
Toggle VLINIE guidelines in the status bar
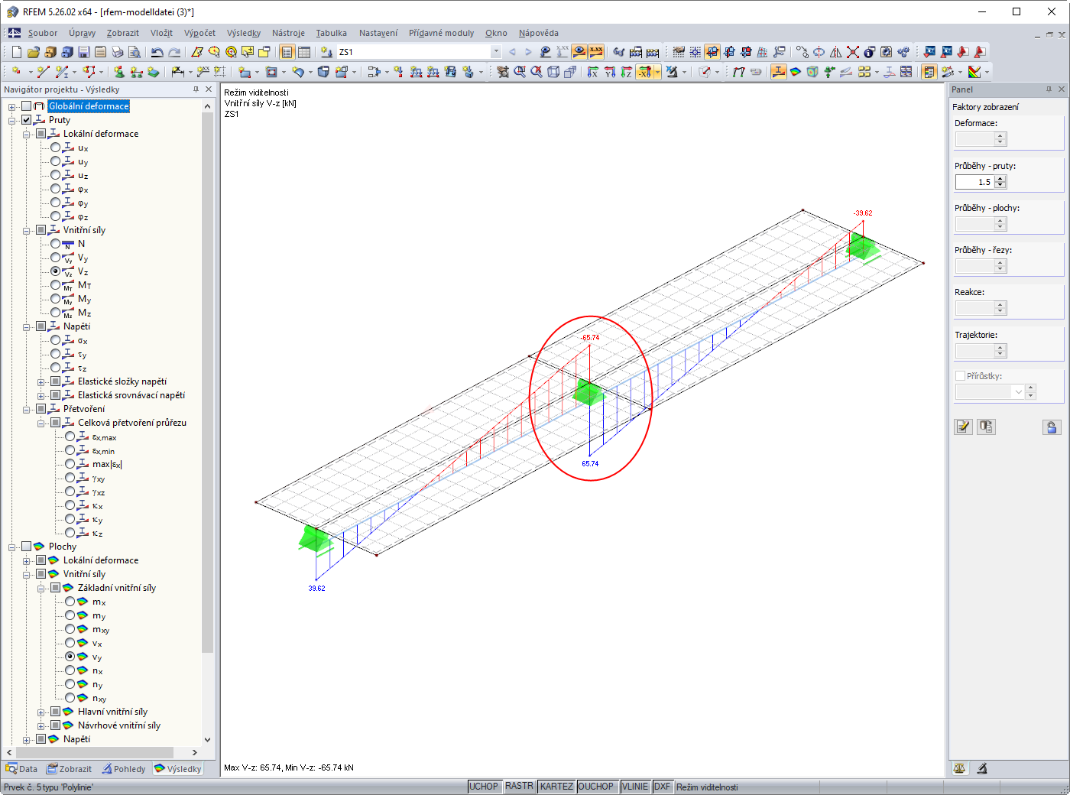(635, 787)
